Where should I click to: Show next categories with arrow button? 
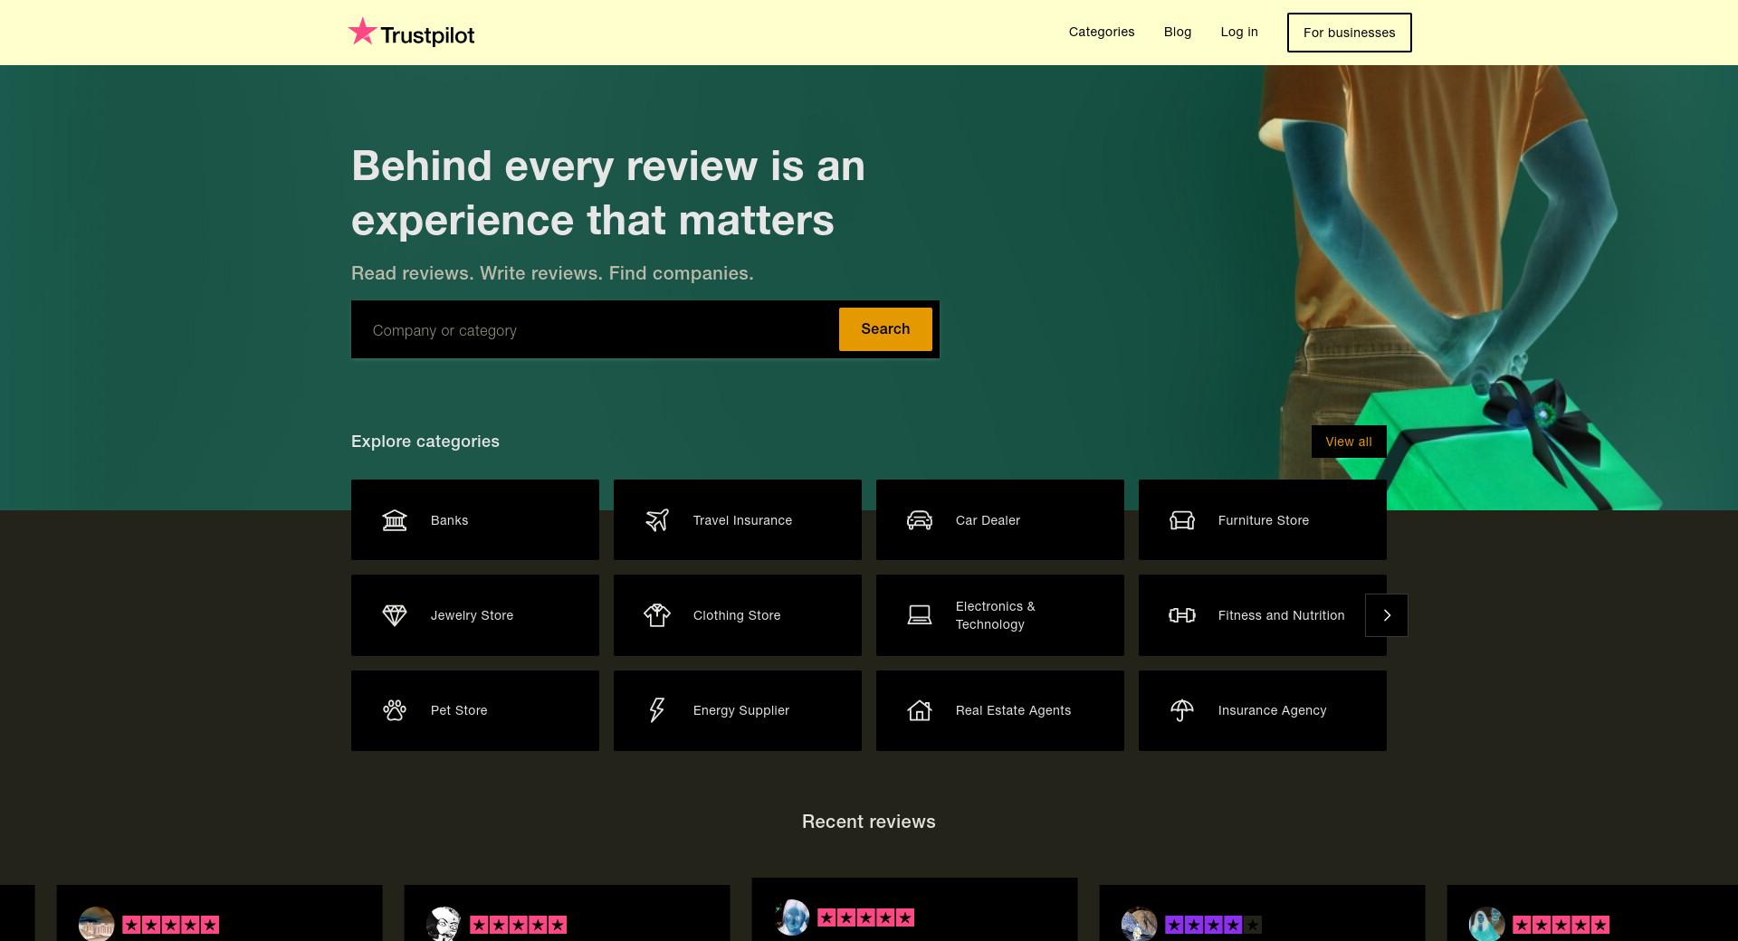coord(1387,615)
